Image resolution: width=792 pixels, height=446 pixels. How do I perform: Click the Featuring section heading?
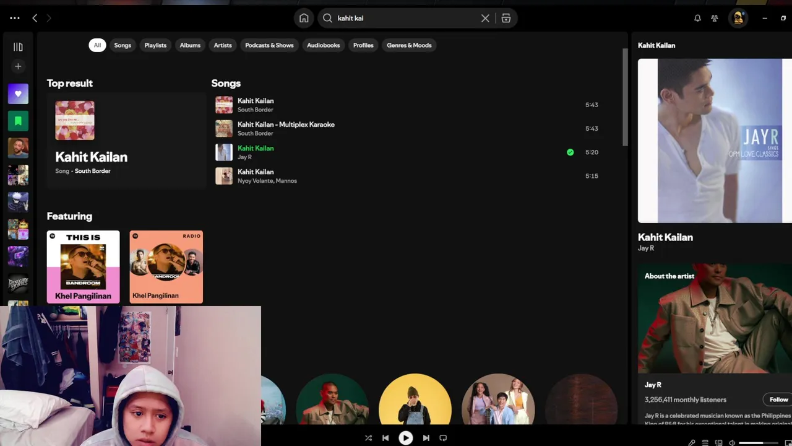click(69, 216)
